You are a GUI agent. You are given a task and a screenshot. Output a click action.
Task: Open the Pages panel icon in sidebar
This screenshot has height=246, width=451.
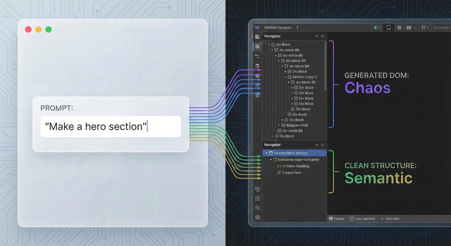258,37
